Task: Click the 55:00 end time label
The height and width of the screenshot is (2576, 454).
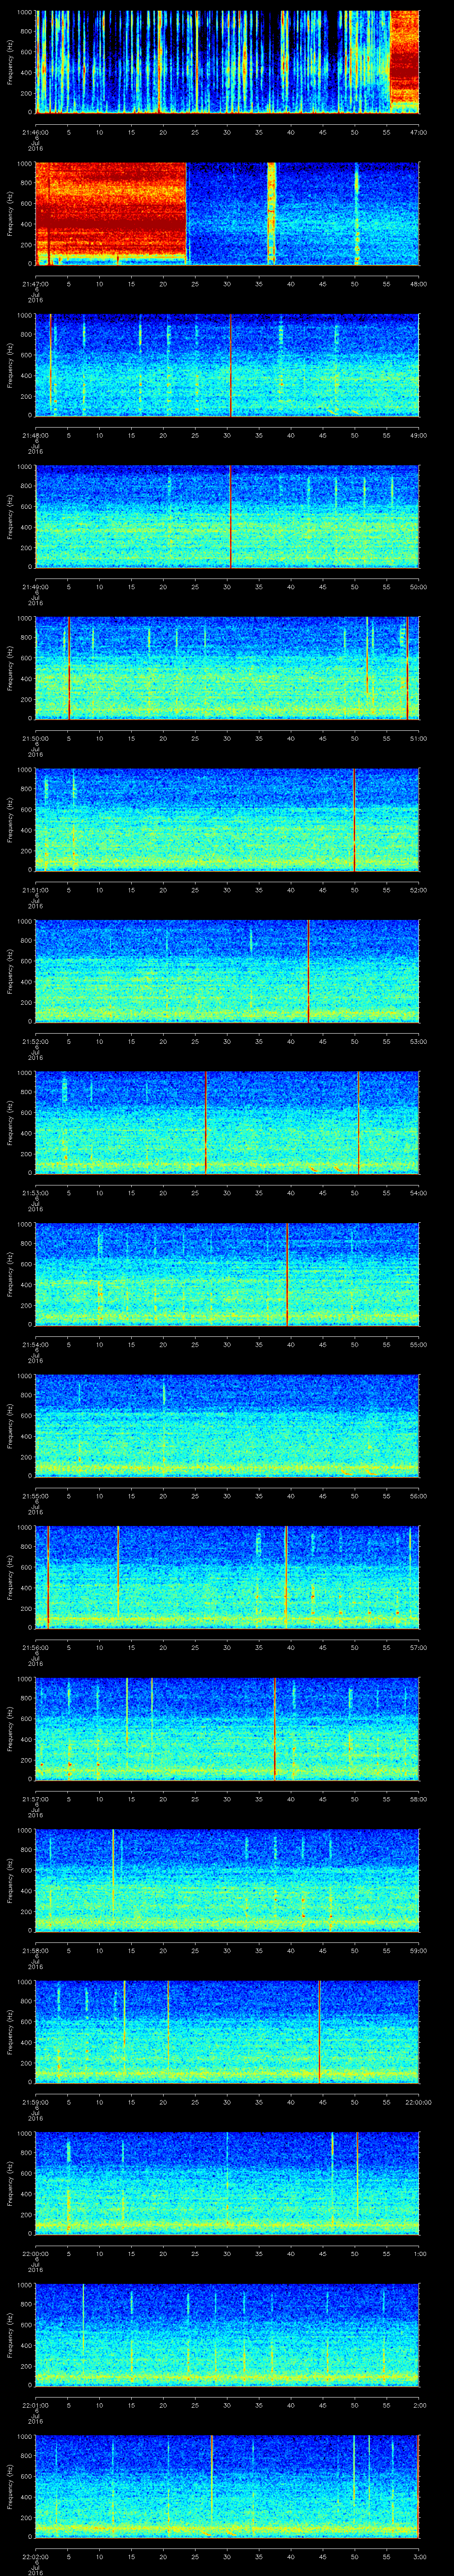Action: tap(418, 1345)
